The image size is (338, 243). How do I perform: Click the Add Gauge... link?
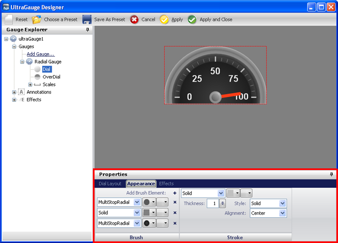(41, 54)
